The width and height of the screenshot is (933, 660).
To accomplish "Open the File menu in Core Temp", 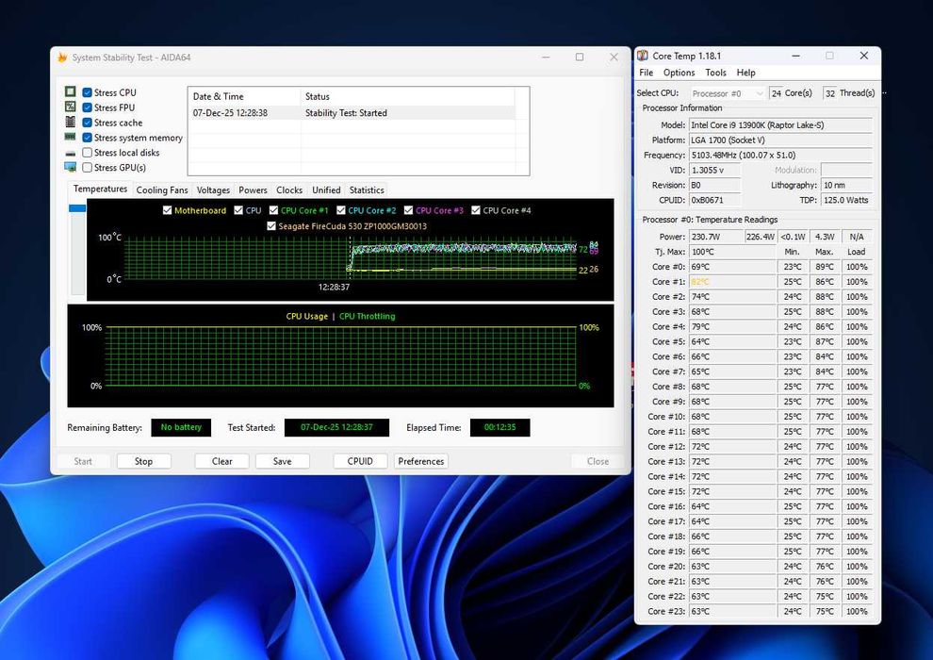I will (x=647, y=73).
